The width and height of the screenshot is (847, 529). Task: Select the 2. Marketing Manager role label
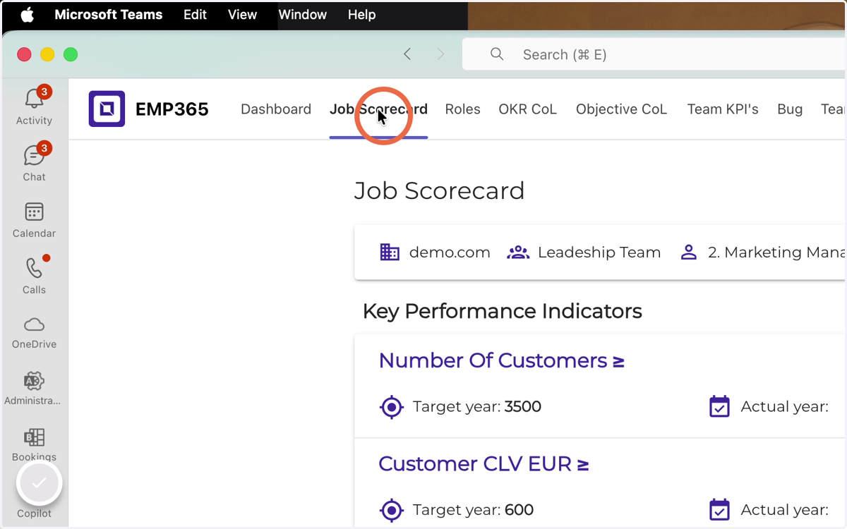[x=776, y=253]
